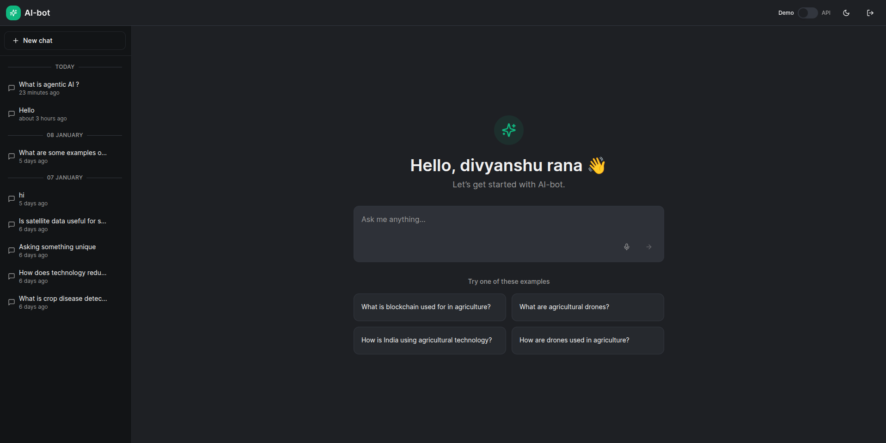Click the send arrow icon
Image resolution: width=886 pixels, height=443 pixels.
[648, 247]
